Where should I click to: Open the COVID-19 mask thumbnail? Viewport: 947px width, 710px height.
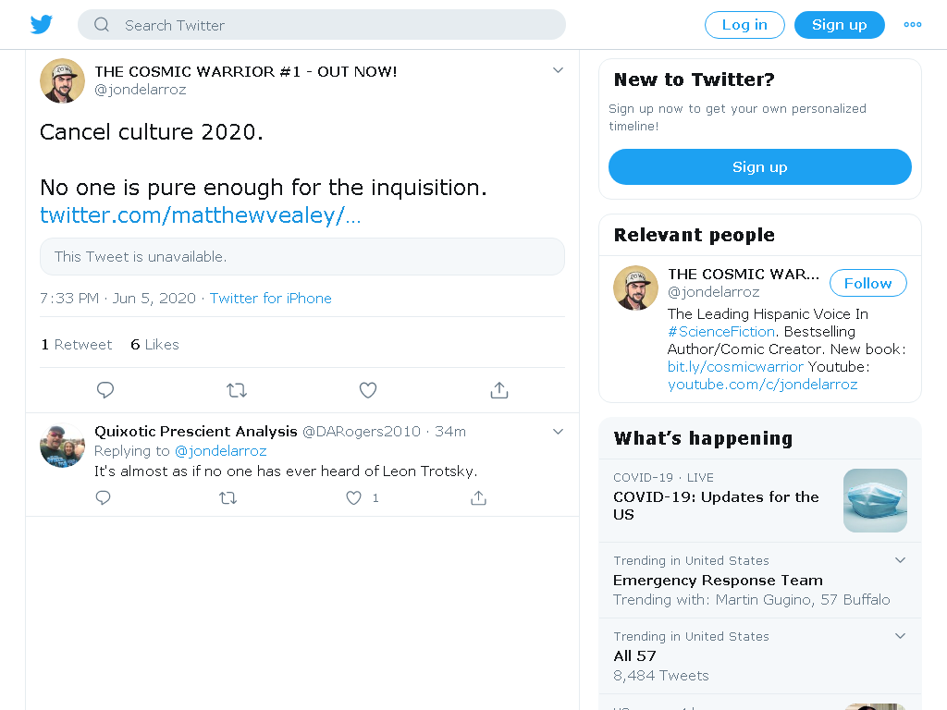point(875,500)
